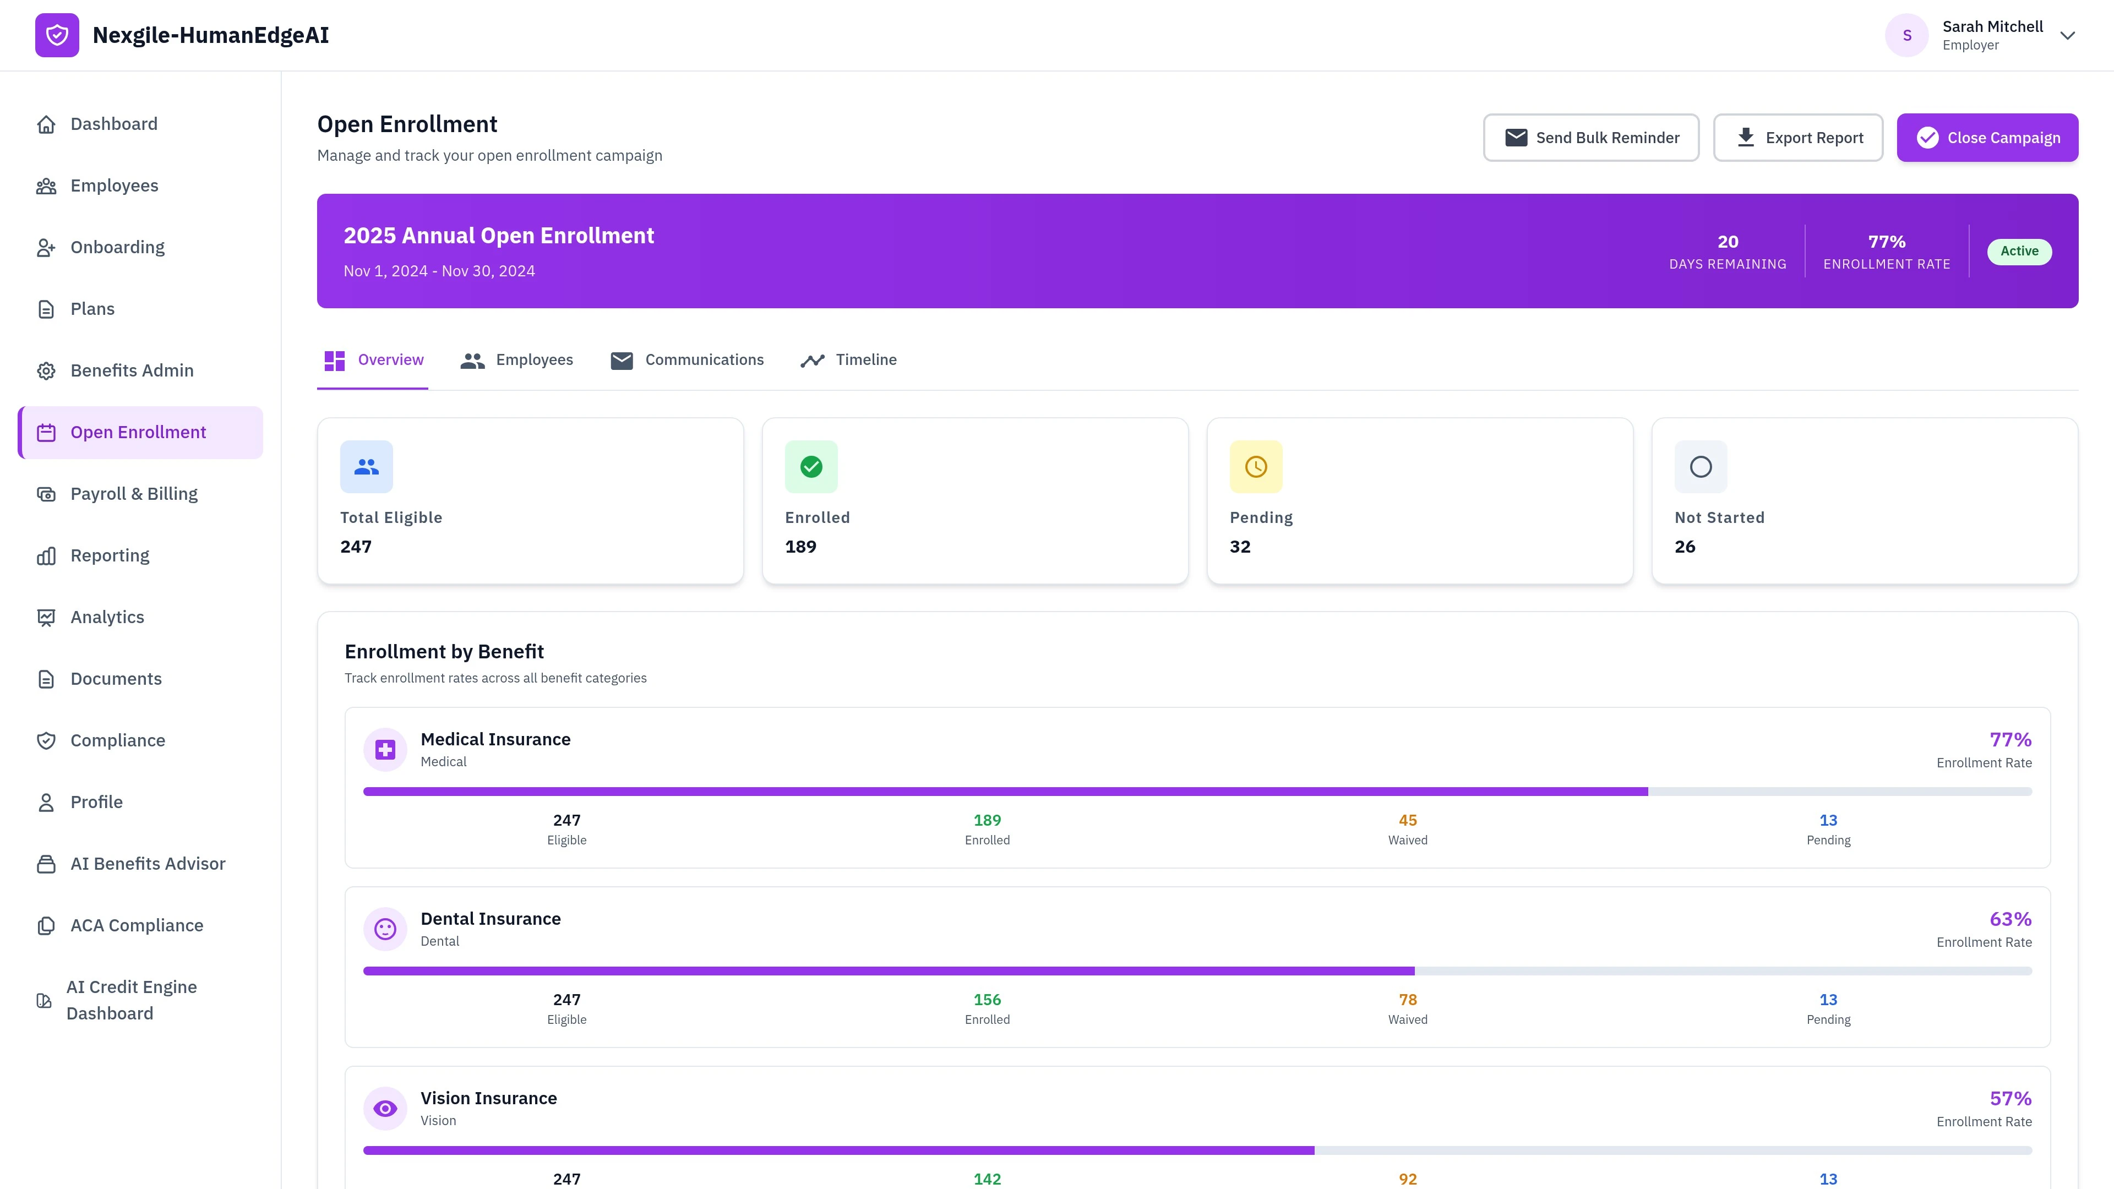Open the Dashboard from the sidebar
Viewport: 2114px width, 1189px height.
[113, 123]
